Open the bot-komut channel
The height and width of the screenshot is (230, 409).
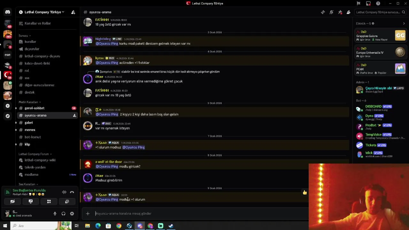point(47,137)
